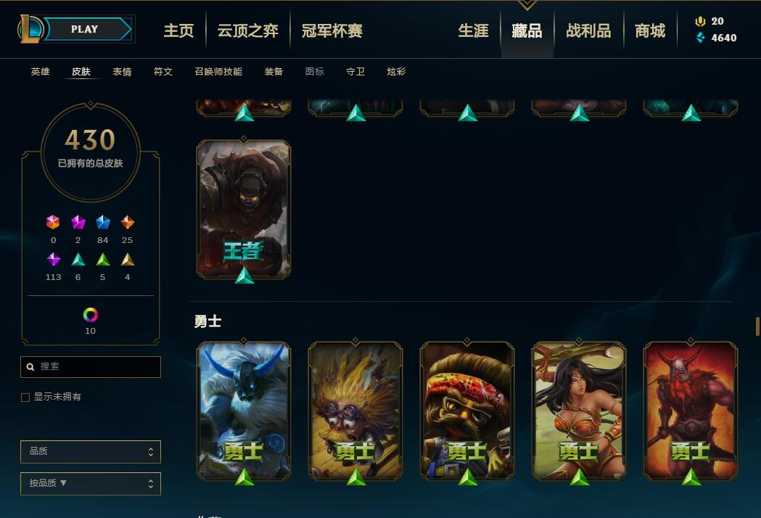The width and height of the screenshot is (761, 518).
Task: Click the blue essence currency icon
Action: click(700, 38)
